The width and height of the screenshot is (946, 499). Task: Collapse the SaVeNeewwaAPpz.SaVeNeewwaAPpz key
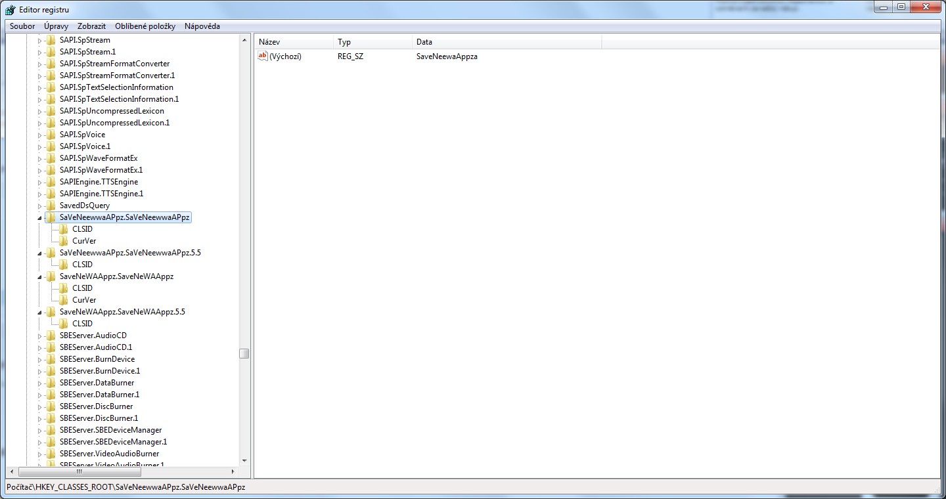39,218
